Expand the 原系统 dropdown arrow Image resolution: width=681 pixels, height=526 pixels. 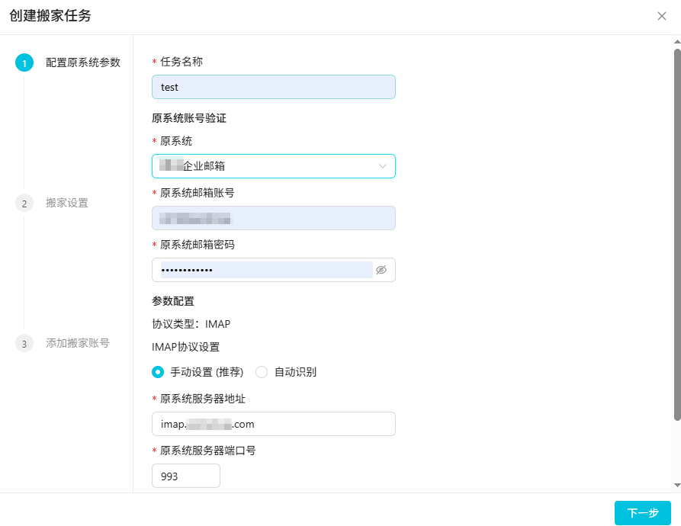point(383,166)
